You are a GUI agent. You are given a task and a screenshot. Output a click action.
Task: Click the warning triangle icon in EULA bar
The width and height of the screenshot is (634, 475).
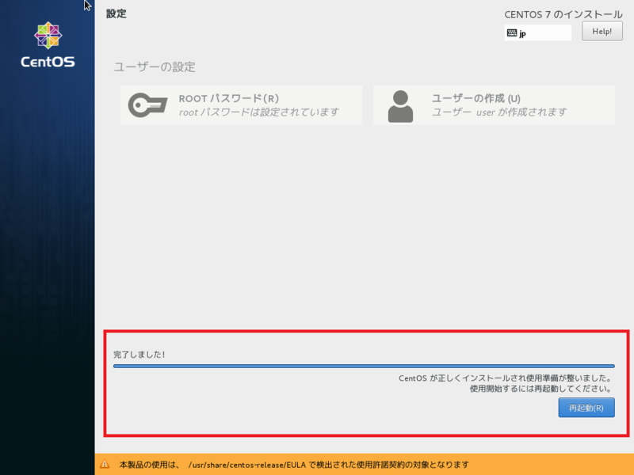[x=105, y=464]
